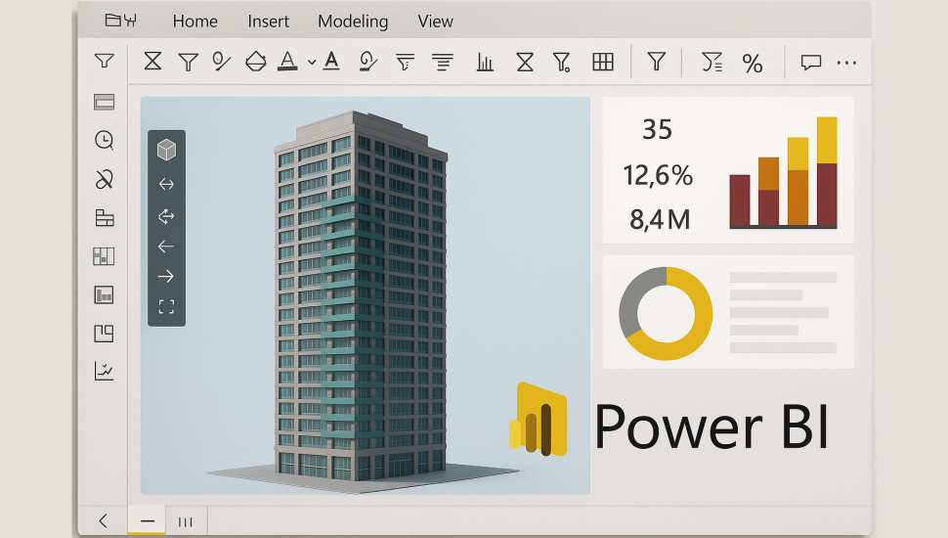Click the Power BI text label
948x538 pixels.
click(x=711, y=427)
